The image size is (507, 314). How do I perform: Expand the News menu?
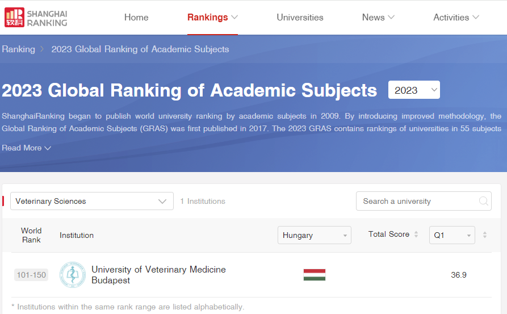(378, 18)
